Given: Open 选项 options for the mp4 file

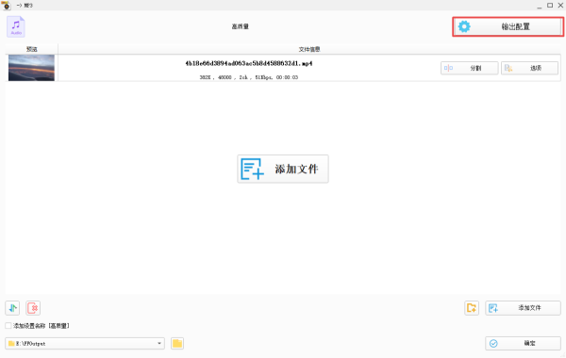Looking at the screenshot, I should click(x=529, y=68).
